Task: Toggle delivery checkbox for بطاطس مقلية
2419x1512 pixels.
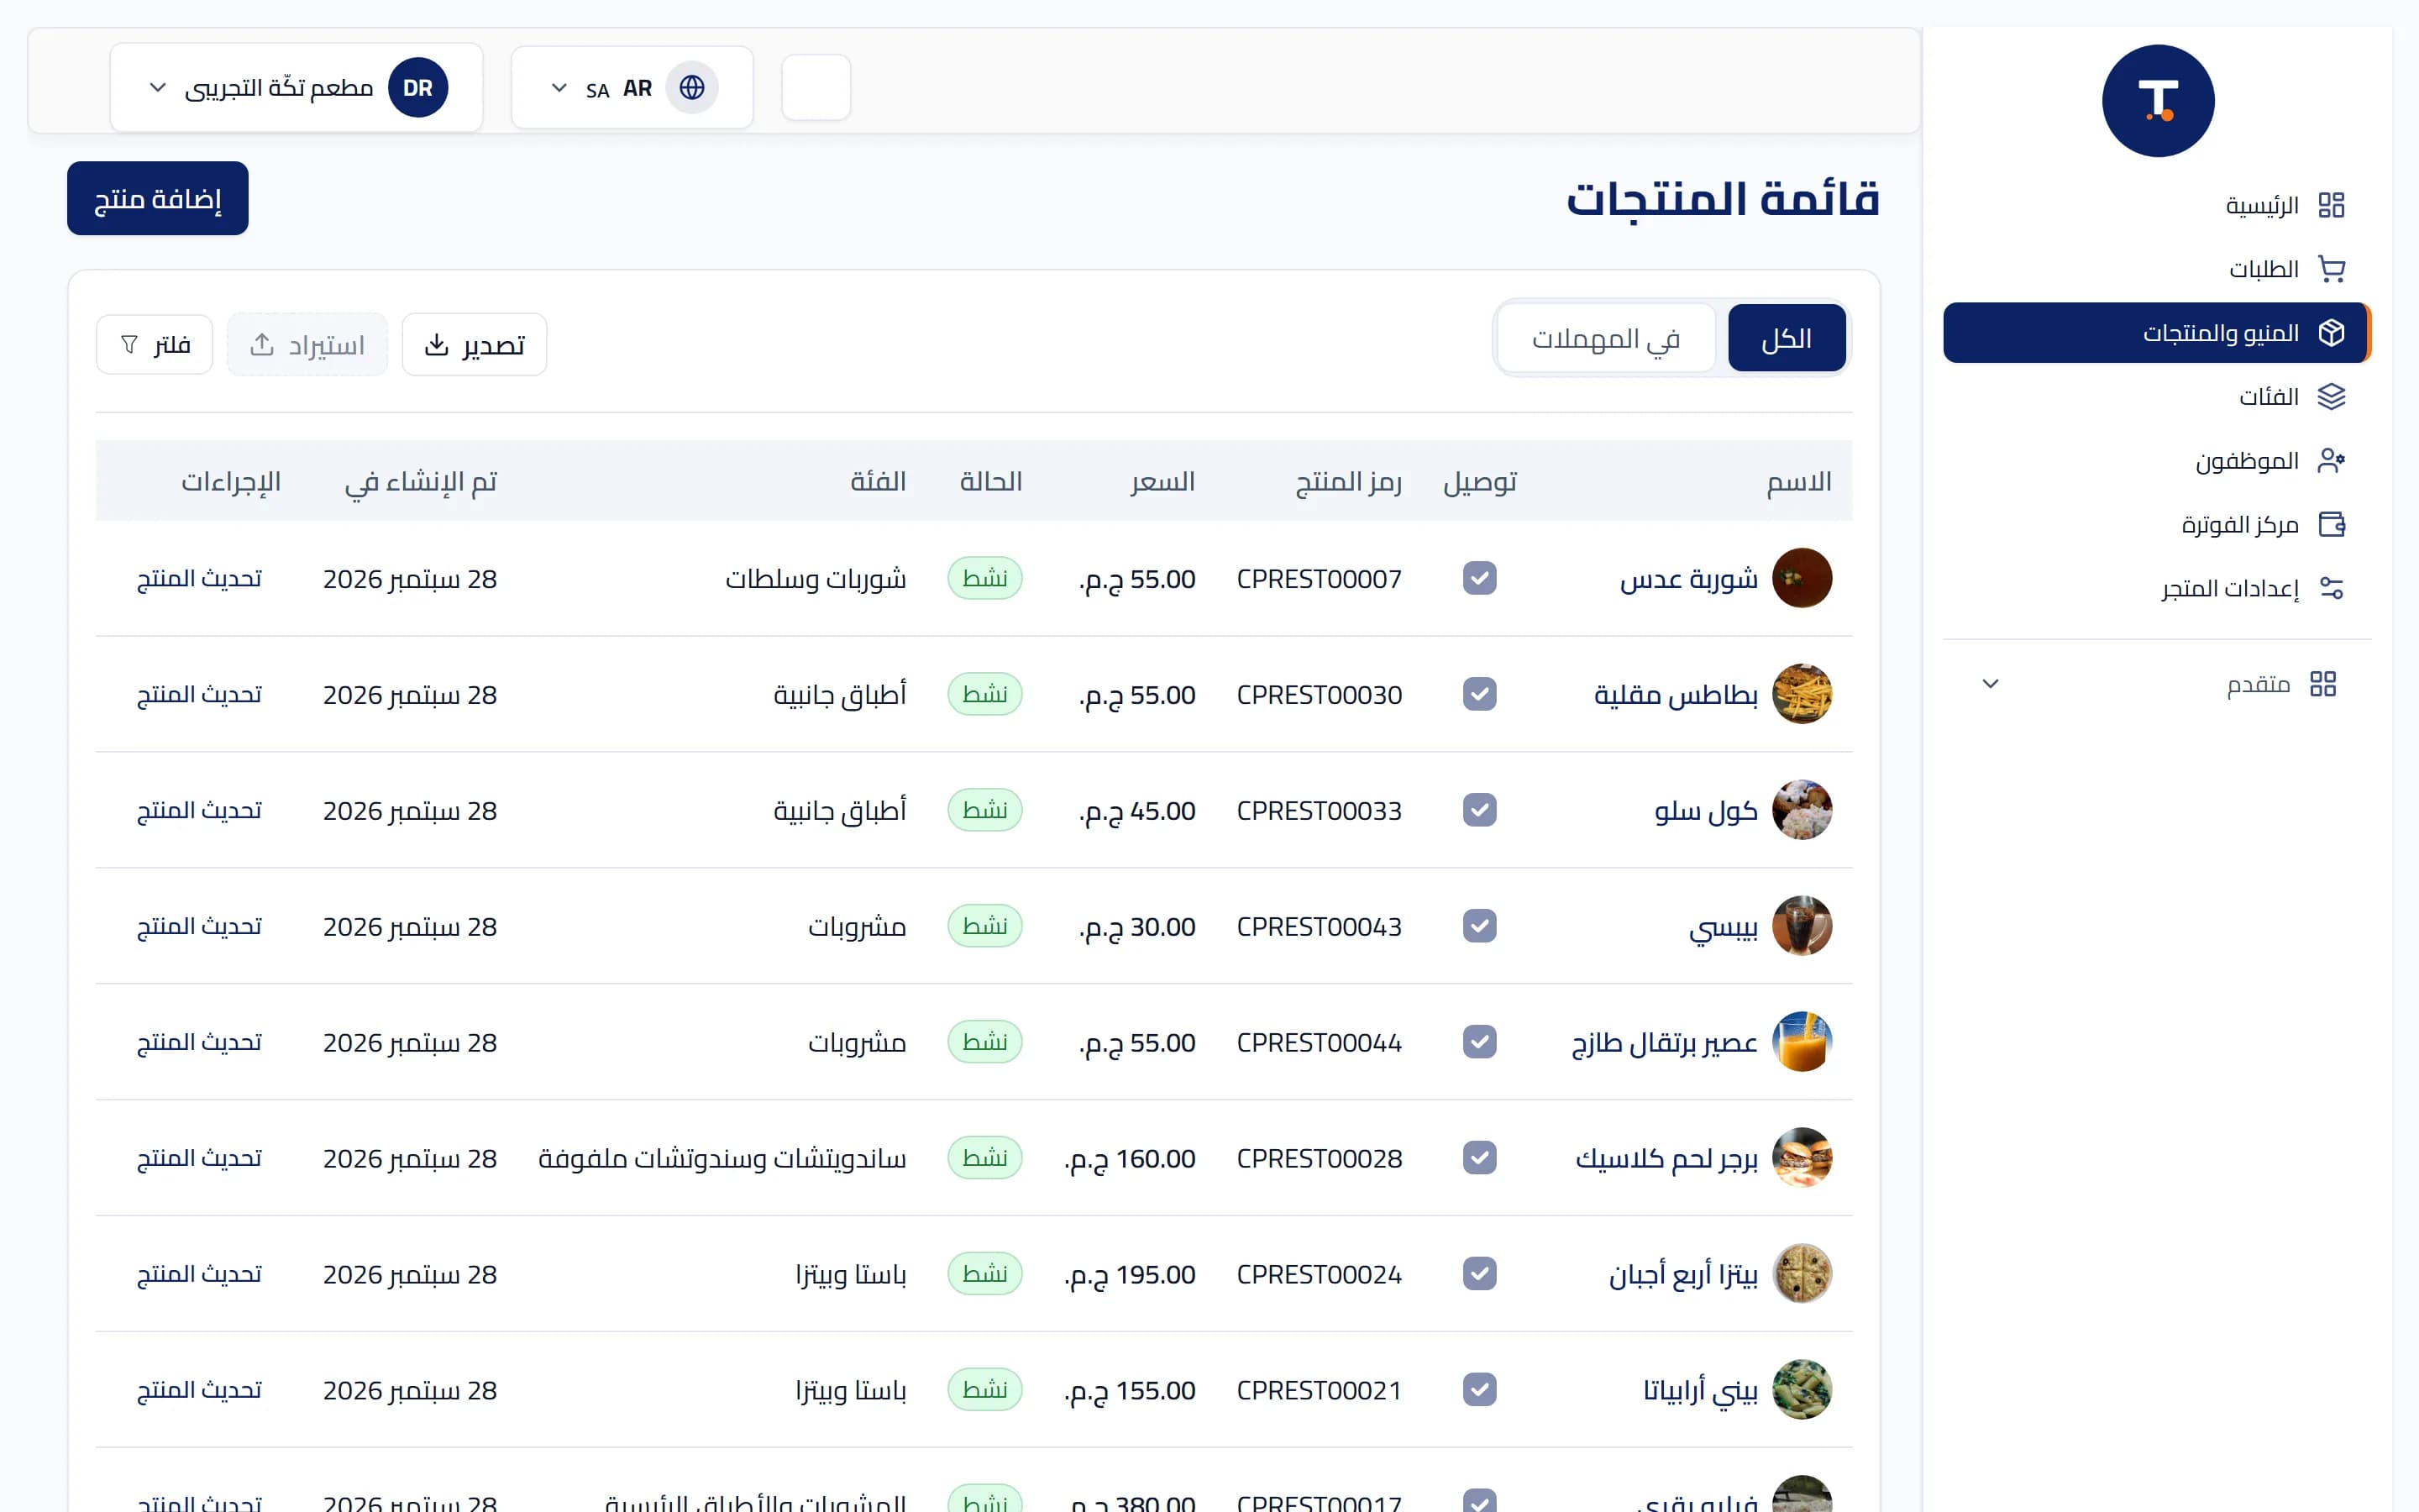Action: click(1479, 694)
